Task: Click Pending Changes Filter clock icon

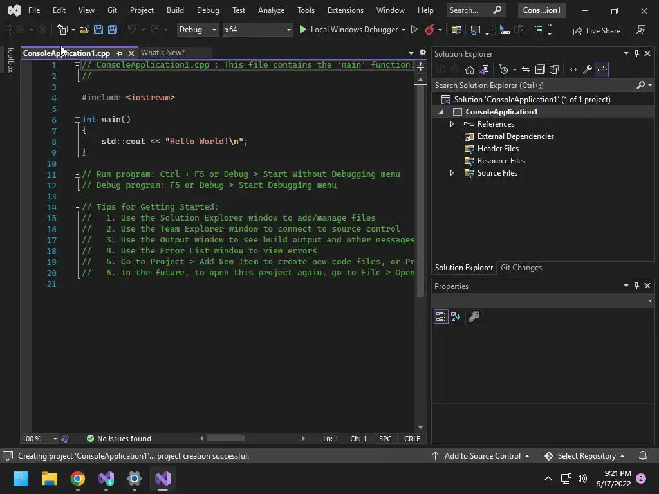Action: point(503,69)
